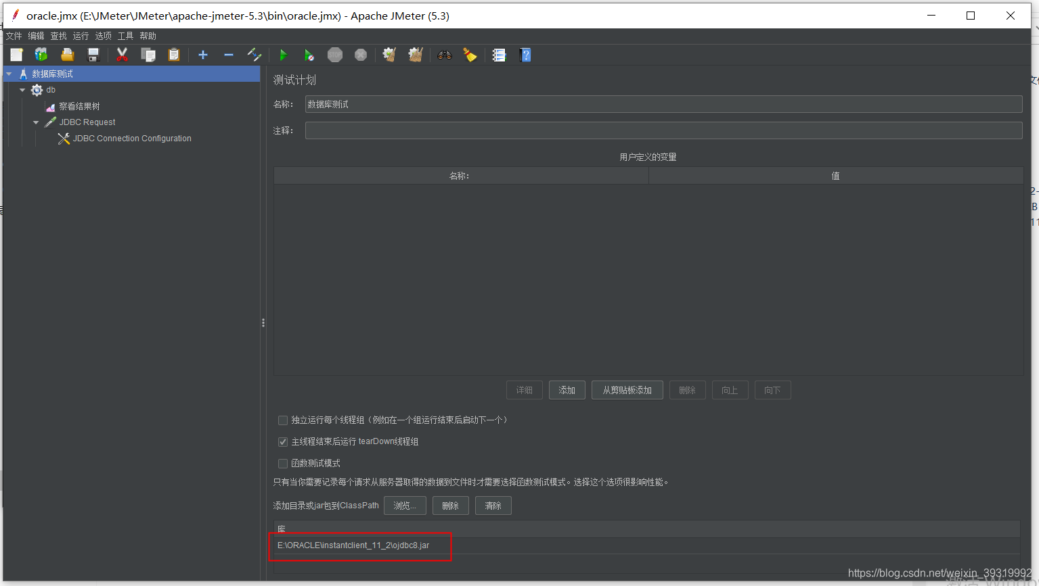Select 察看结果树 in the tree
The height and width of the screenshot is (586, 1039).
(79, 107)
